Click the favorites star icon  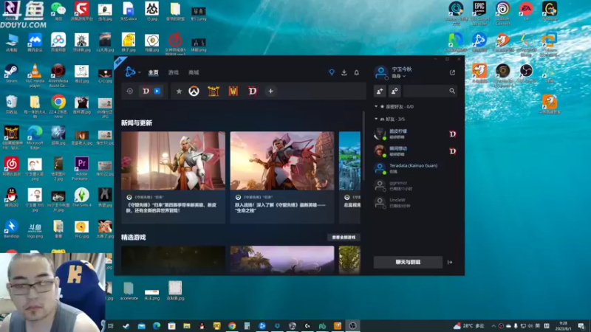(179, 91)
